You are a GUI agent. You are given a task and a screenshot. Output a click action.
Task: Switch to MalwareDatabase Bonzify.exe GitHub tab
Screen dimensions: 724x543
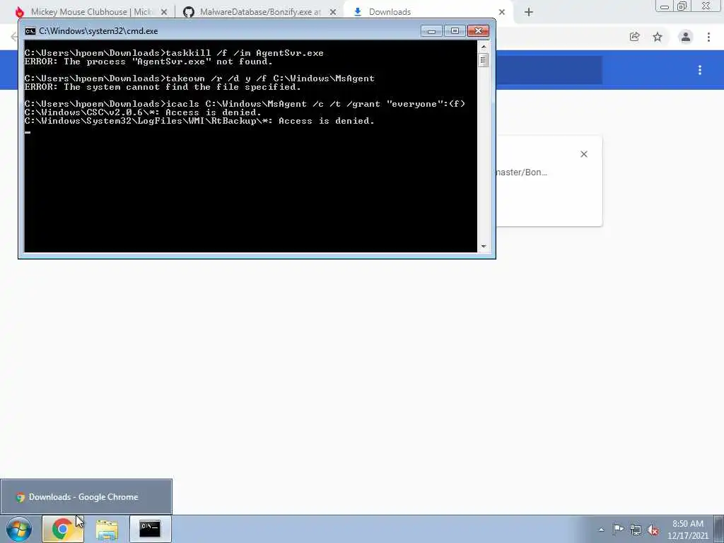pos(259,12)
